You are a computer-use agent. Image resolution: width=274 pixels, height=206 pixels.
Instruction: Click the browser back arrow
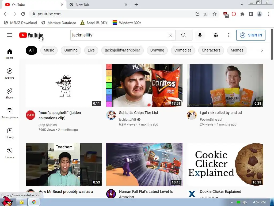(x=6, y=14)
